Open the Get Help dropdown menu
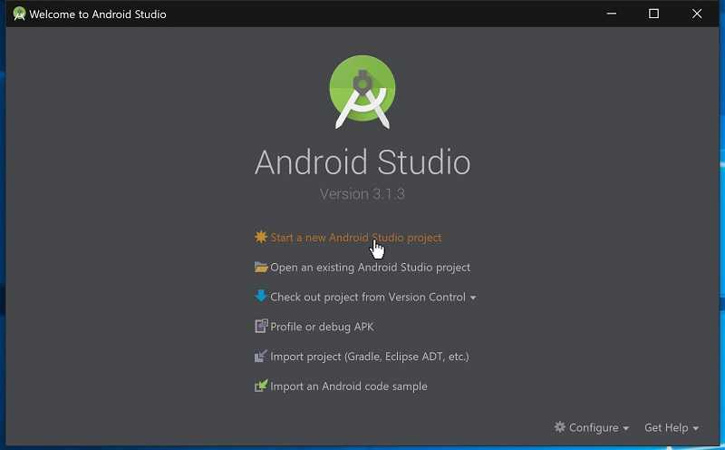This screenshot has height=450, width=725. 672,428
